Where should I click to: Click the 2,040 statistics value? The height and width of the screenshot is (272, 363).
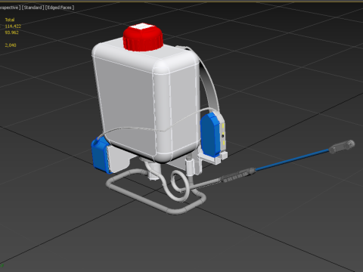11,45
